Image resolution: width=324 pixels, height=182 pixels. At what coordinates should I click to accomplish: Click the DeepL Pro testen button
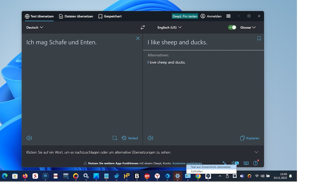[x=185, y=16]
